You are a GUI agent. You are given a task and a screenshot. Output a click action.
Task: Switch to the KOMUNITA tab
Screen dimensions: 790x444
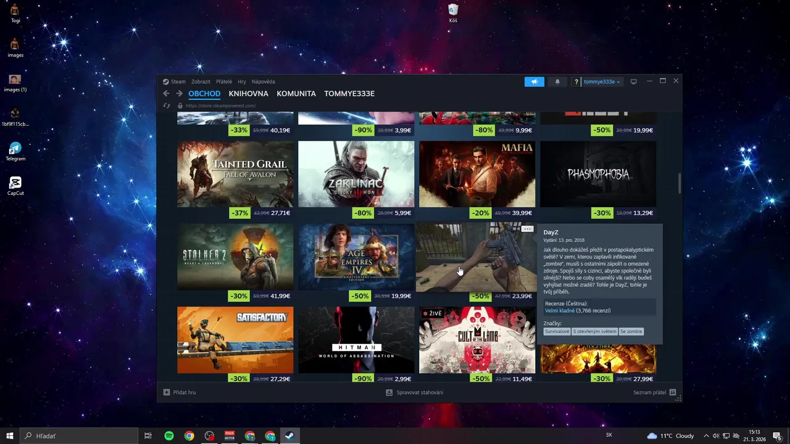click(x=296, y=94)
